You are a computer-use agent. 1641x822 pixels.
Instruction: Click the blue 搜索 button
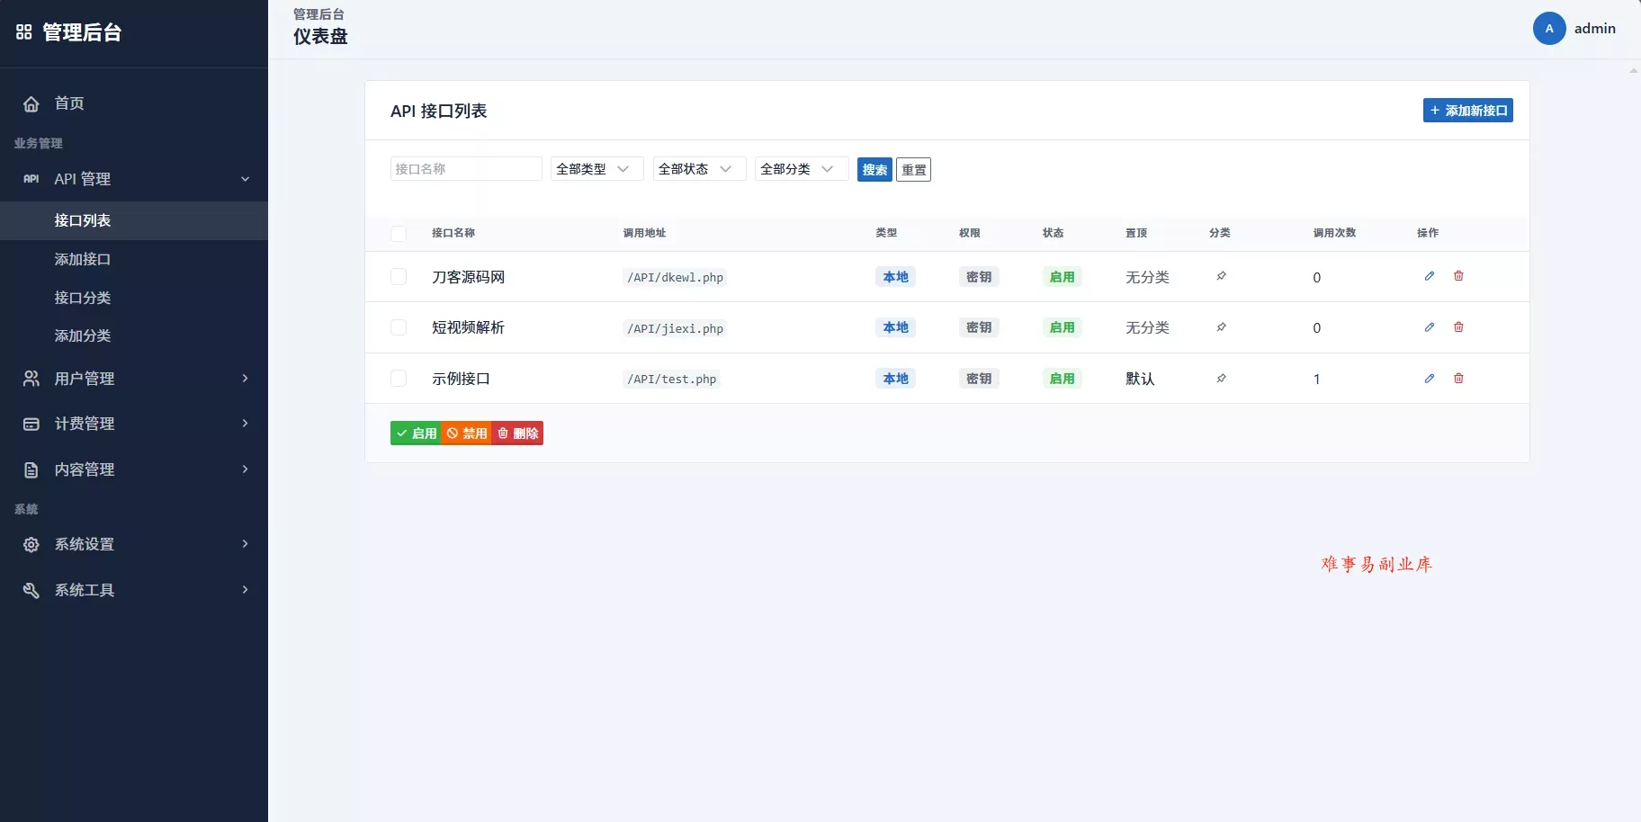tap(874, 169)
